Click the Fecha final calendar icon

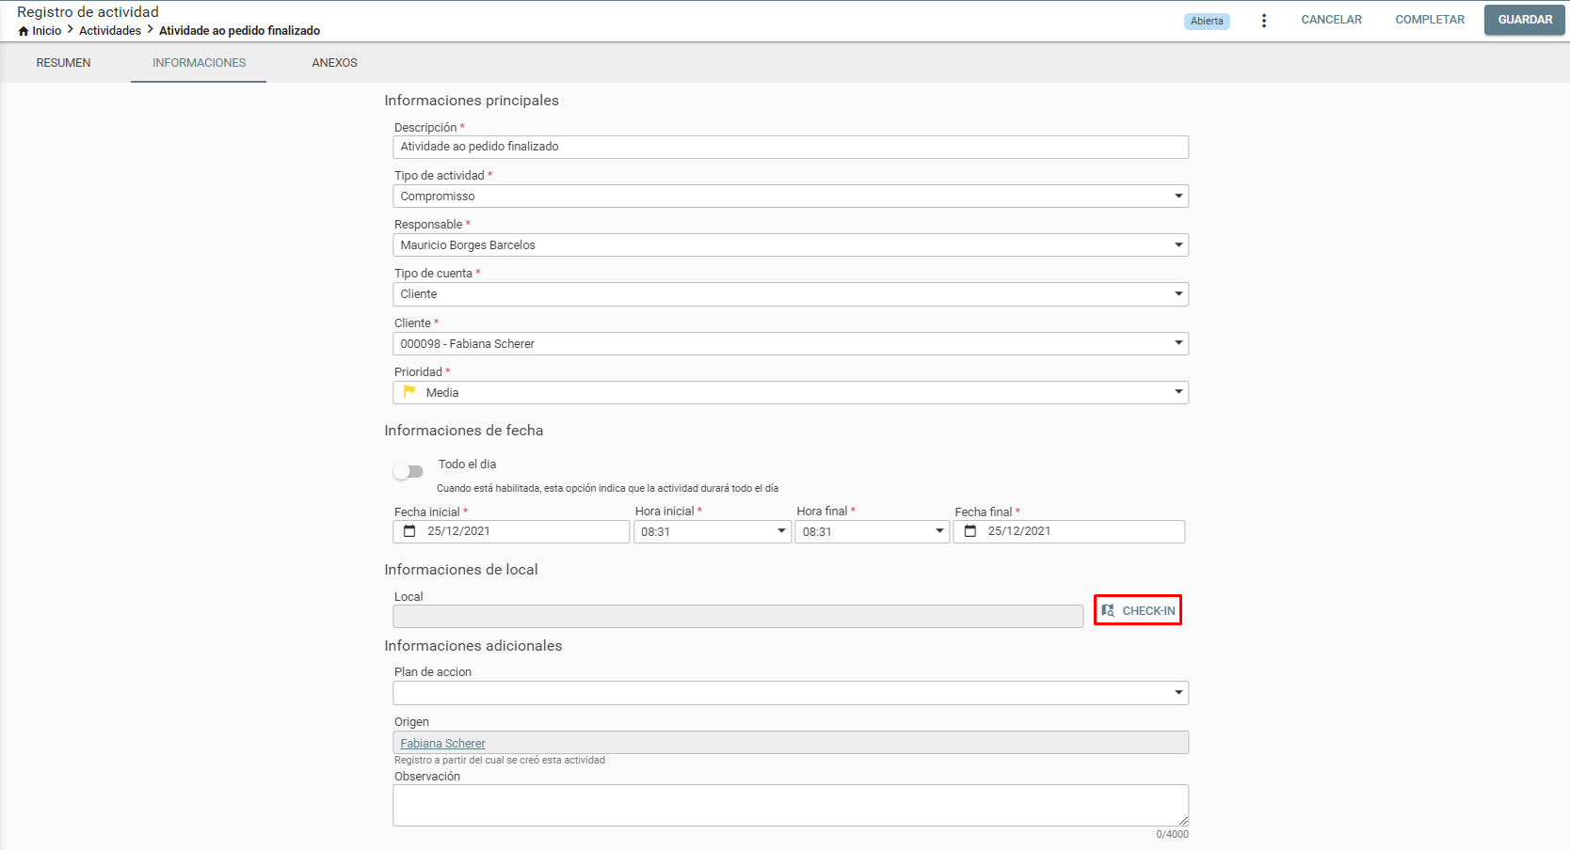pos(970,531)
